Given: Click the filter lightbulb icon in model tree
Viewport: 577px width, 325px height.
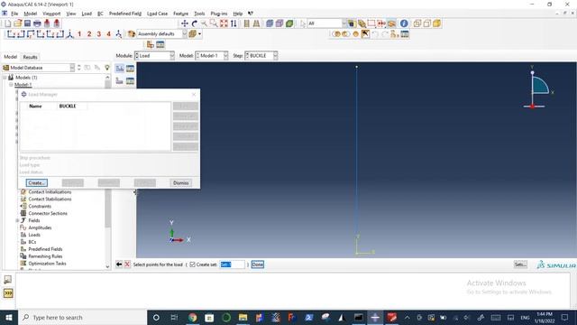Looking at the screenshot, I should coord(107,68).
